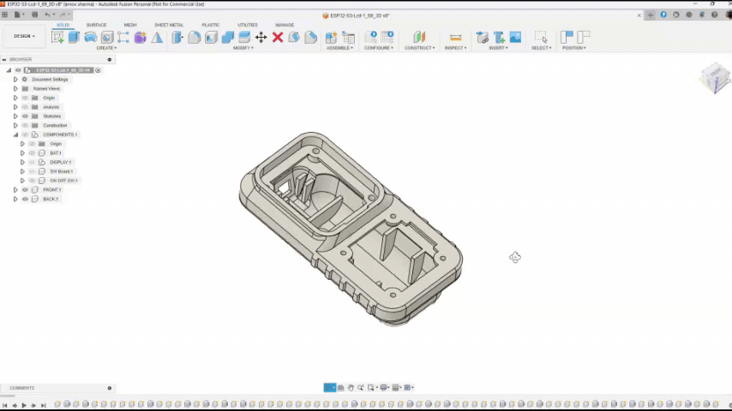Select the Hole tool
732x411 pixels.
click(x=107, y=38)
